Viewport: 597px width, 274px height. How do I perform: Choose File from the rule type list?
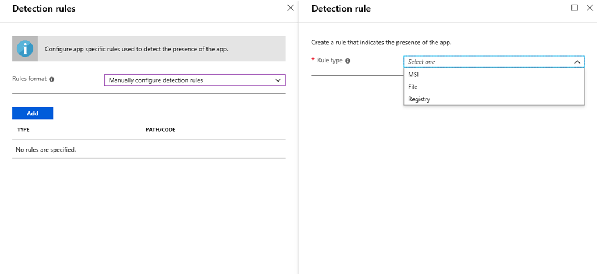click(413, 87)
